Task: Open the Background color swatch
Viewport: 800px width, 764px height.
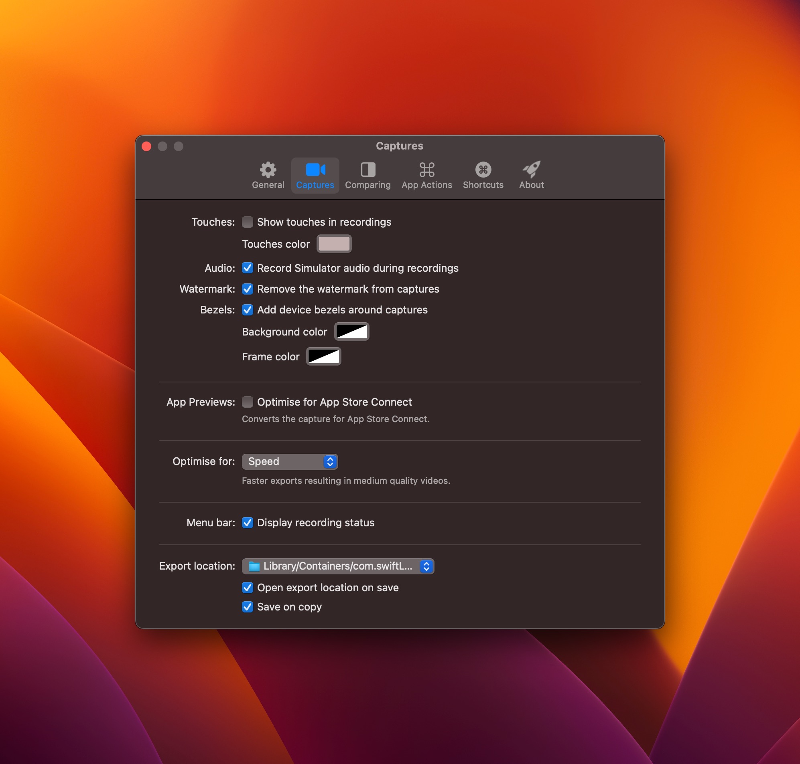Action: (x=351, y=331)
